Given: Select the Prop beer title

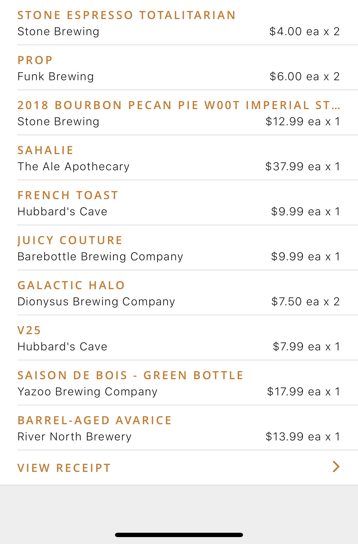Looking at the screenshot, I should pos(35,60).
